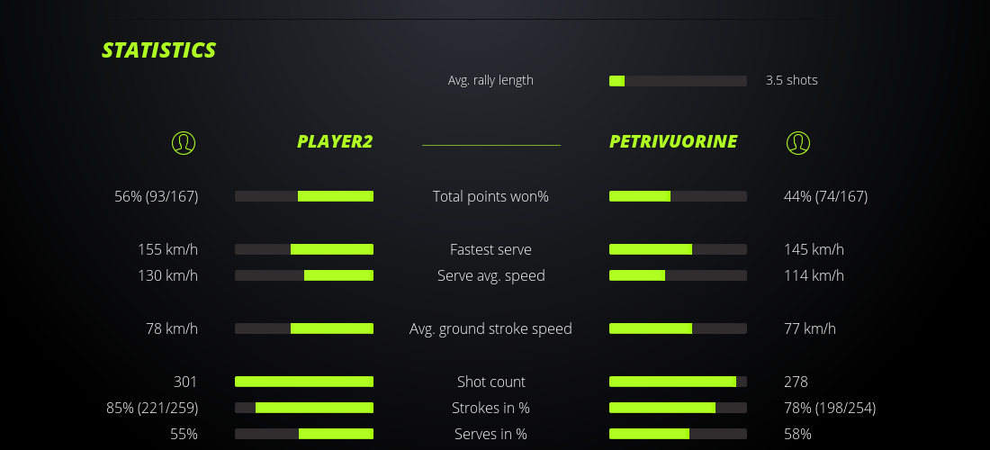Click PETRIVUORINE's Avg. ground stroke speed bar
The height and width of the screenshot is (450, 990).
coord(678,328)
